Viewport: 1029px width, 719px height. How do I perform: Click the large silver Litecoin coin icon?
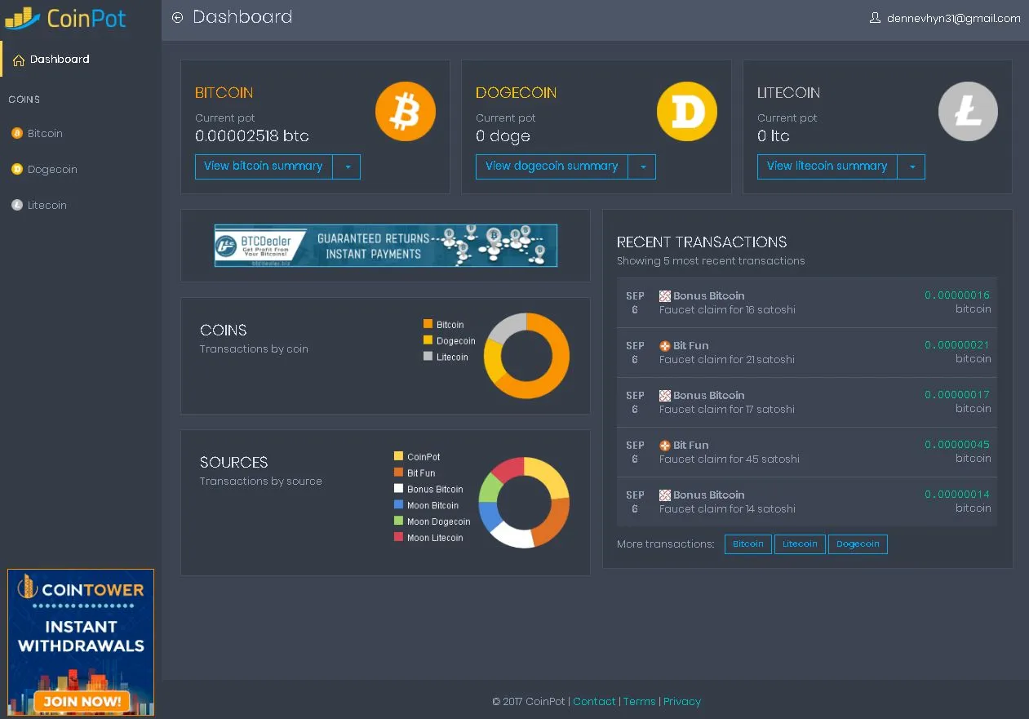coord(968,111)
